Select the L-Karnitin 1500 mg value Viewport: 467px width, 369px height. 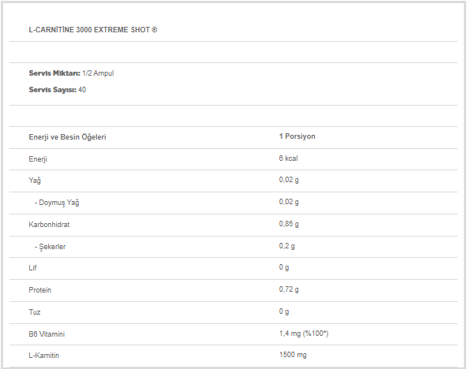(x=293, y=355)
